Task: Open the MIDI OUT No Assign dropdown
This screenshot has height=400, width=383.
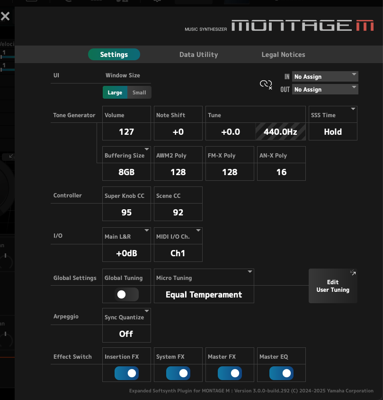Action: tap(325, 89)
